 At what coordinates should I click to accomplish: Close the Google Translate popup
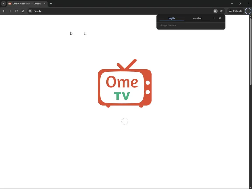[220, 18]
